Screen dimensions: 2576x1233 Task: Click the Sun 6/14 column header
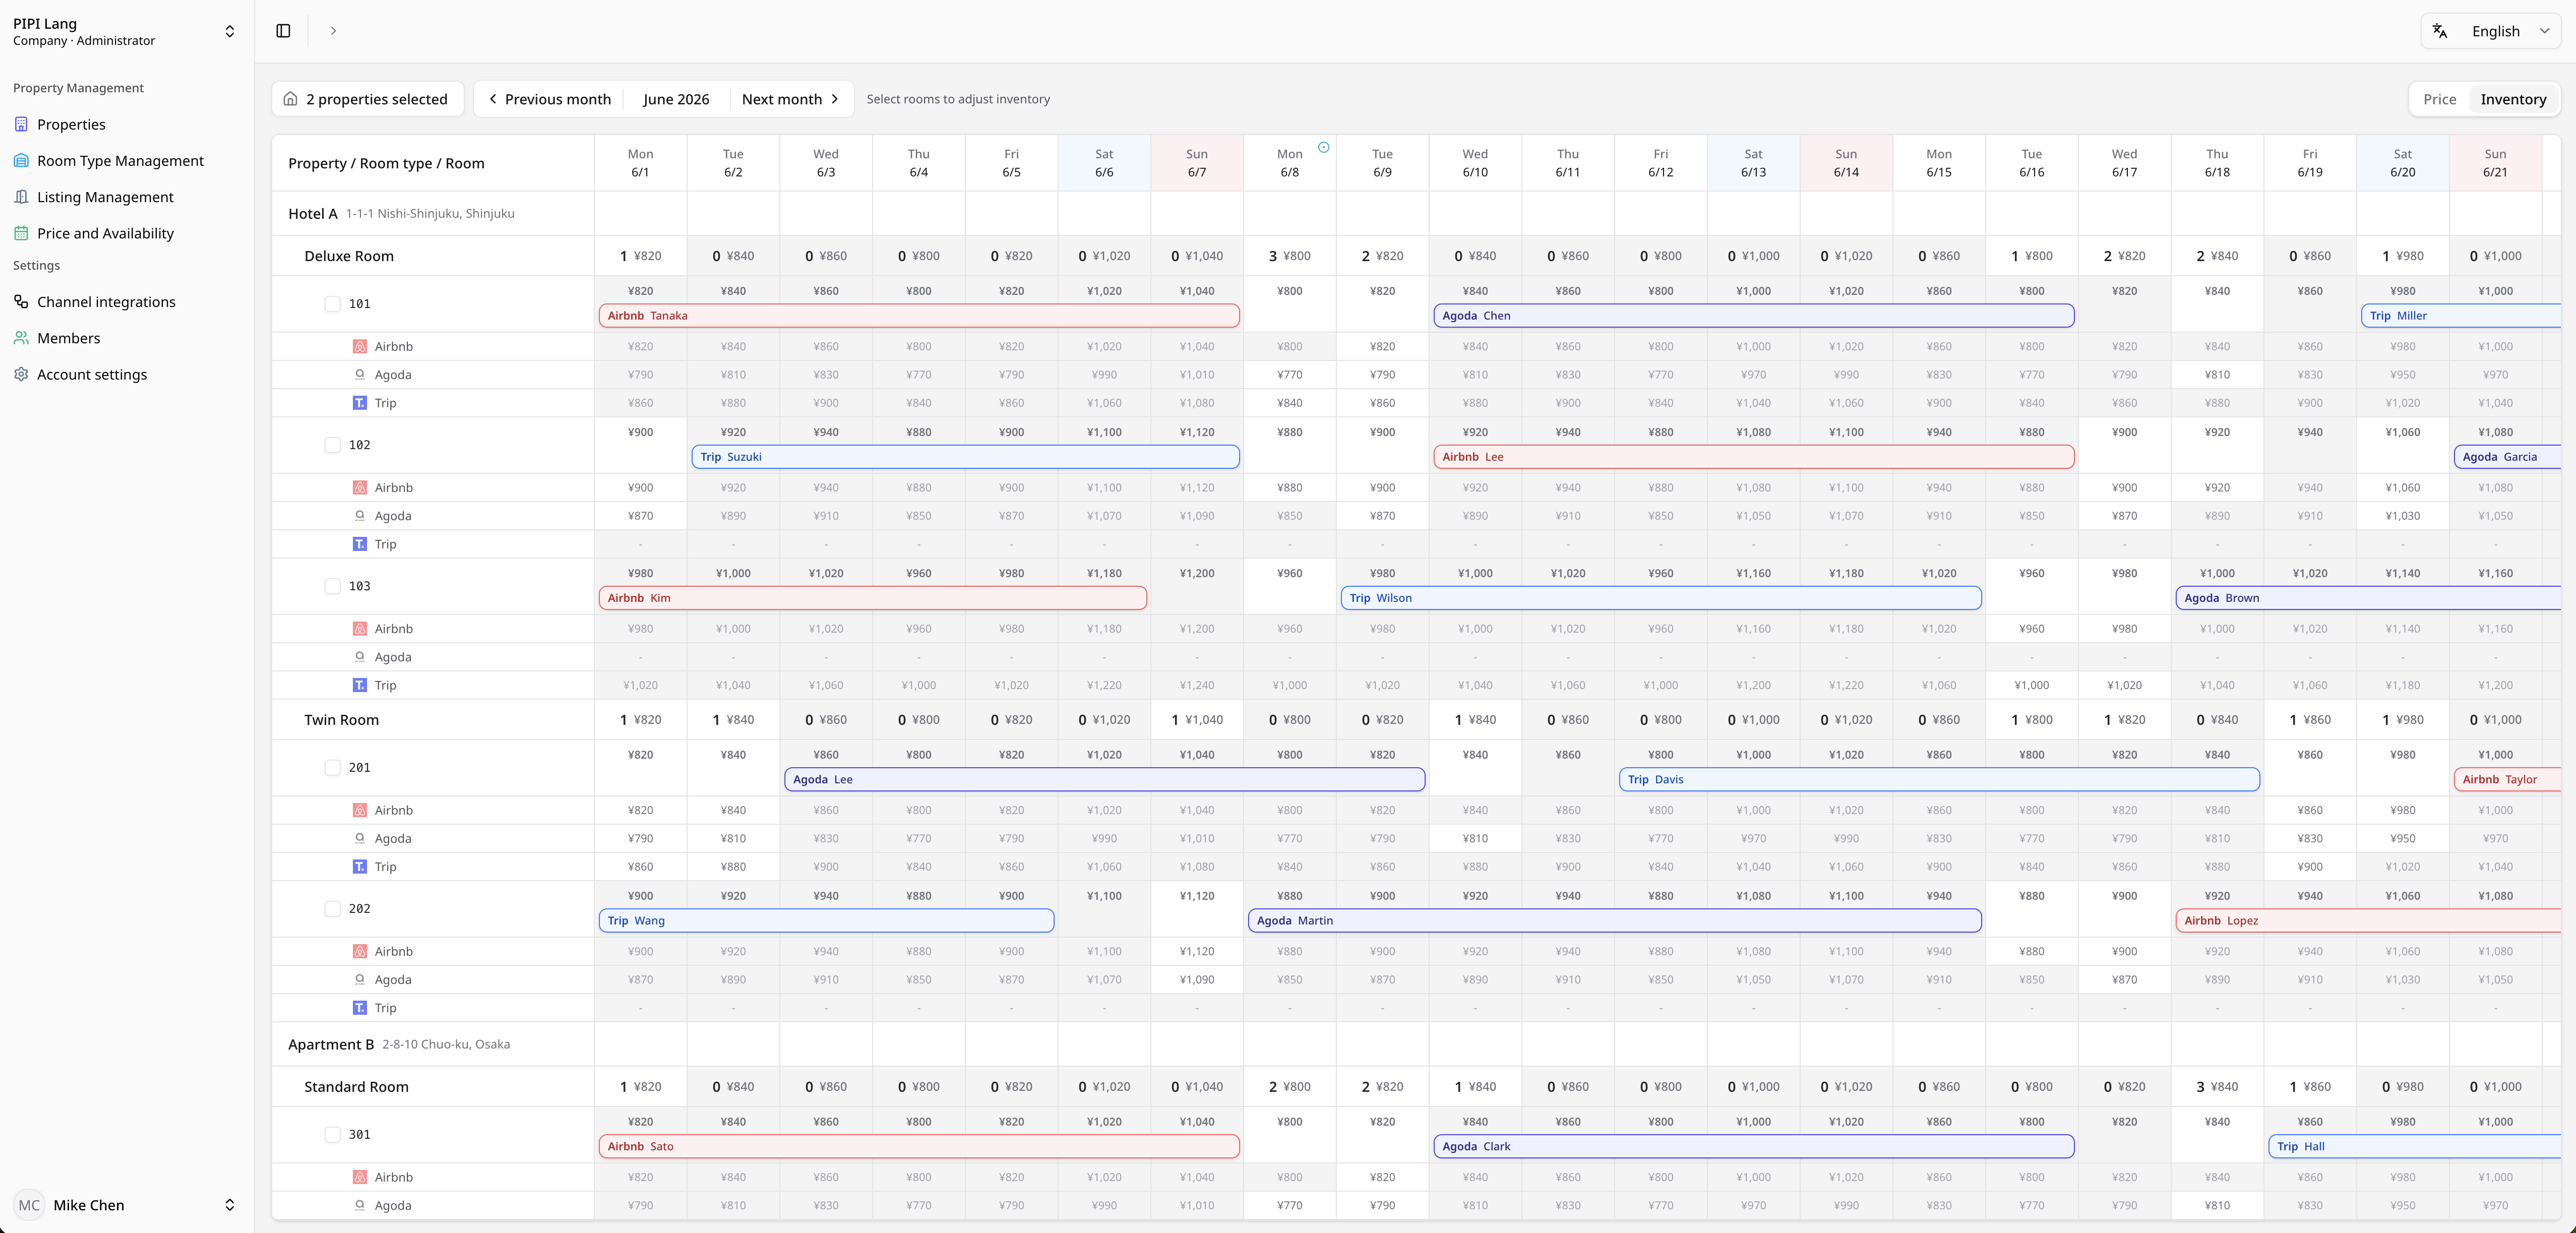(x=1846, y=163)
